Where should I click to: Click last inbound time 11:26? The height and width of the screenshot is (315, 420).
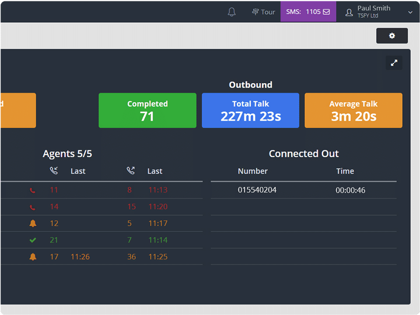click(x=80, y=257)
